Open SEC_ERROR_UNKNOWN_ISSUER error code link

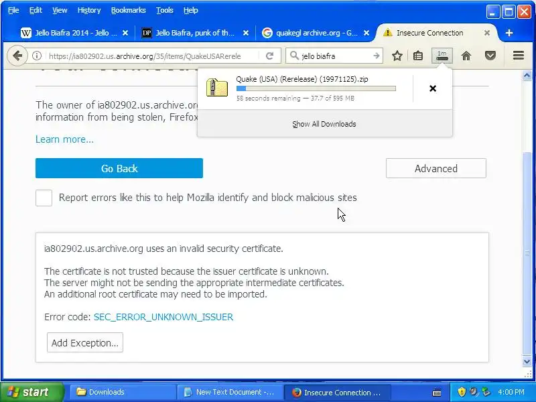pos(163,317)
